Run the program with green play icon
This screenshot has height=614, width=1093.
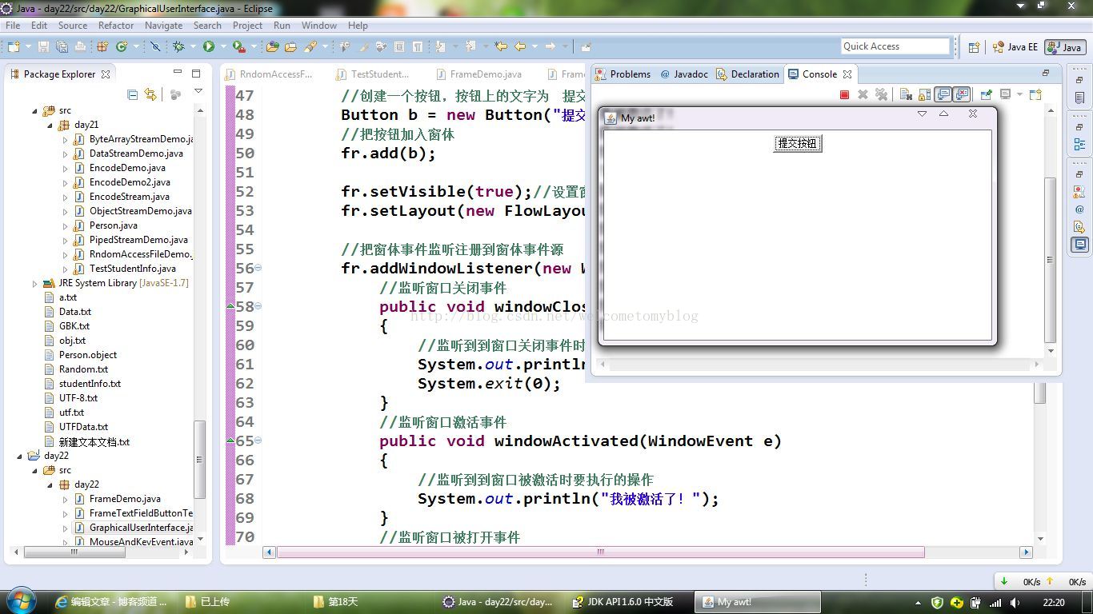[x=208, y=46]
